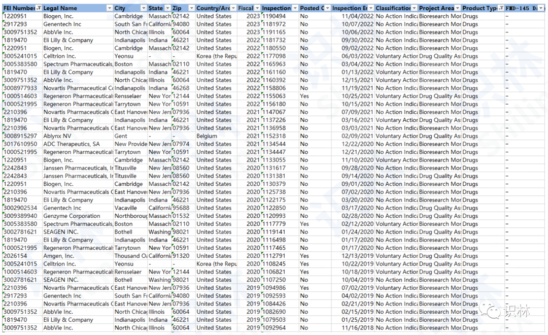The width and height of the screenshot is (548, 335).
Task: Click zip code cell 91320
Action: (184, 256)
